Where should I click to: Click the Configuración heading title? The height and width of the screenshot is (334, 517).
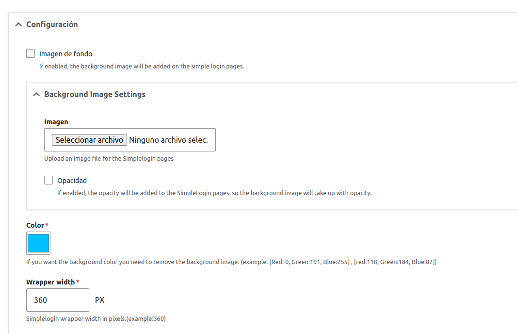[x=52, y=24]
